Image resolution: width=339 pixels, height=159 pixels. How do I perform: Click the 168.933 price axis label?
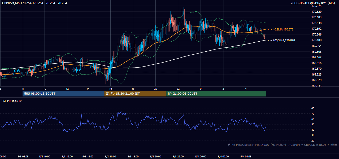(x=316, y=86)
